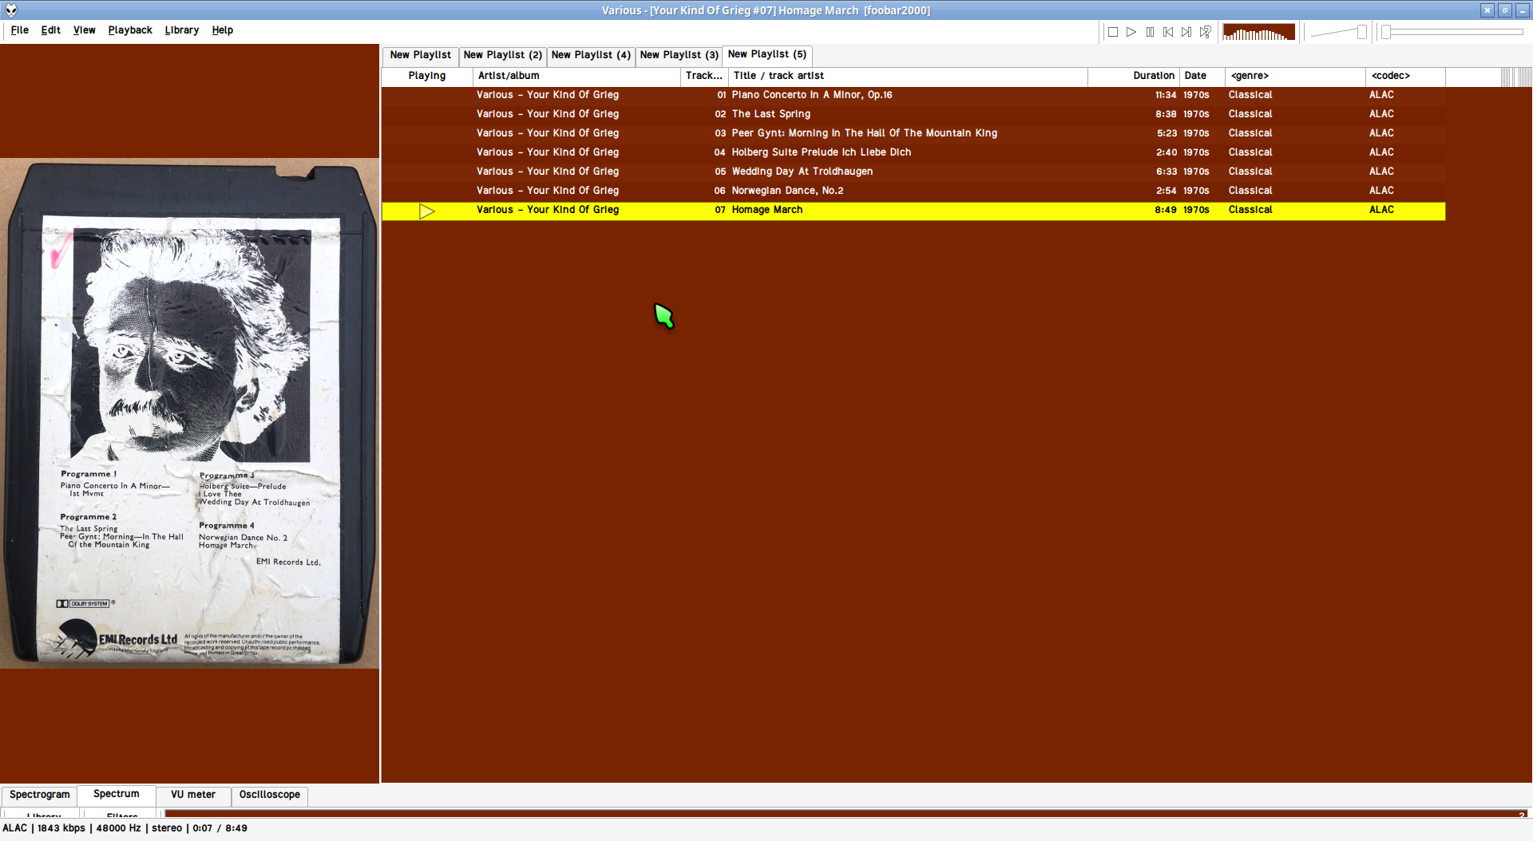Image resolution: width=1533 pixels, height=841 pixels.
Task: Select the Spectrum tab
Action: (116, 794)
